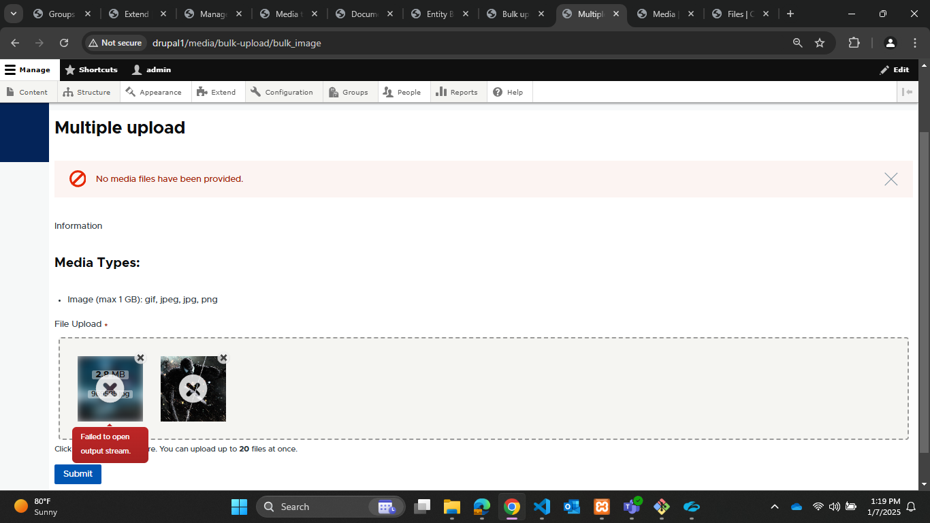Click the page vertical scrollbar
Viewport: 930px width, 523px height.
pyautogui.click(x=924, y=293)
